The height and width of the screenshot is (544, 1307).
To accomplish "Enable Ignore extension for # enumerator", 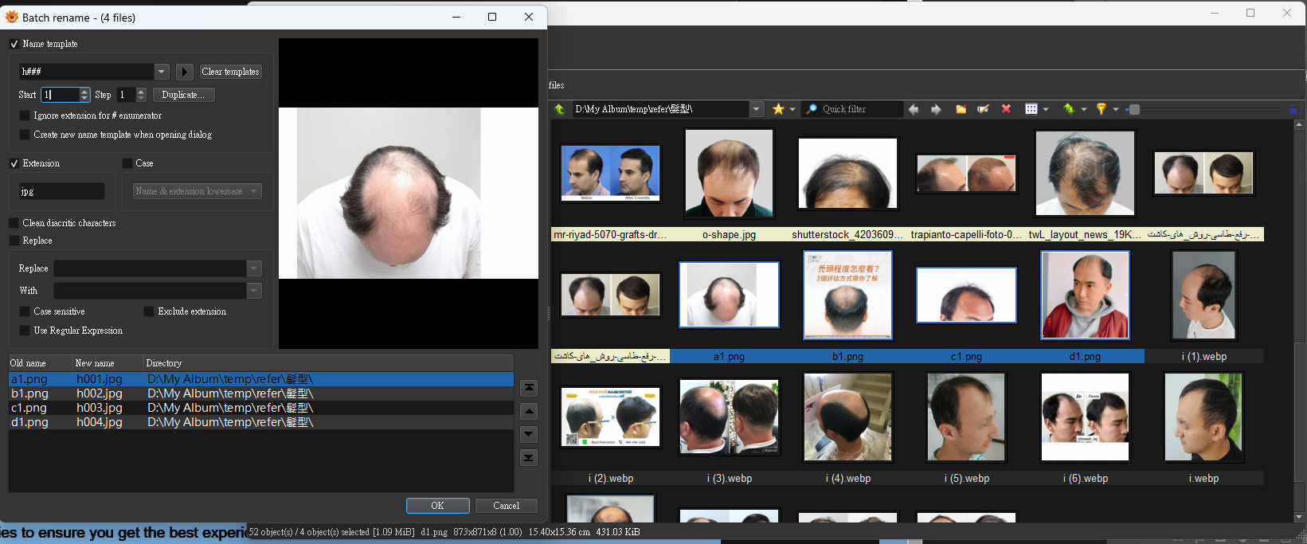I will point(25,115).
